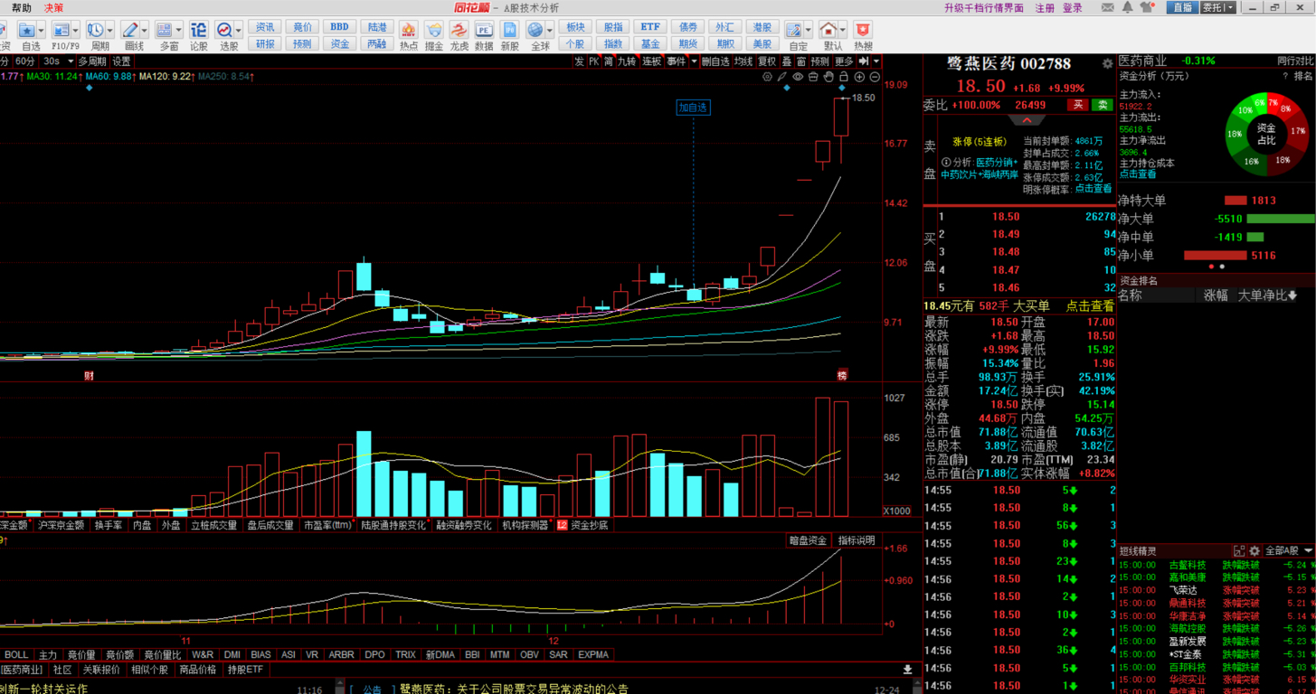Click the F10/F9 company info icon
This screenshot has width=1316, height=694.
(x=61, y=30)
